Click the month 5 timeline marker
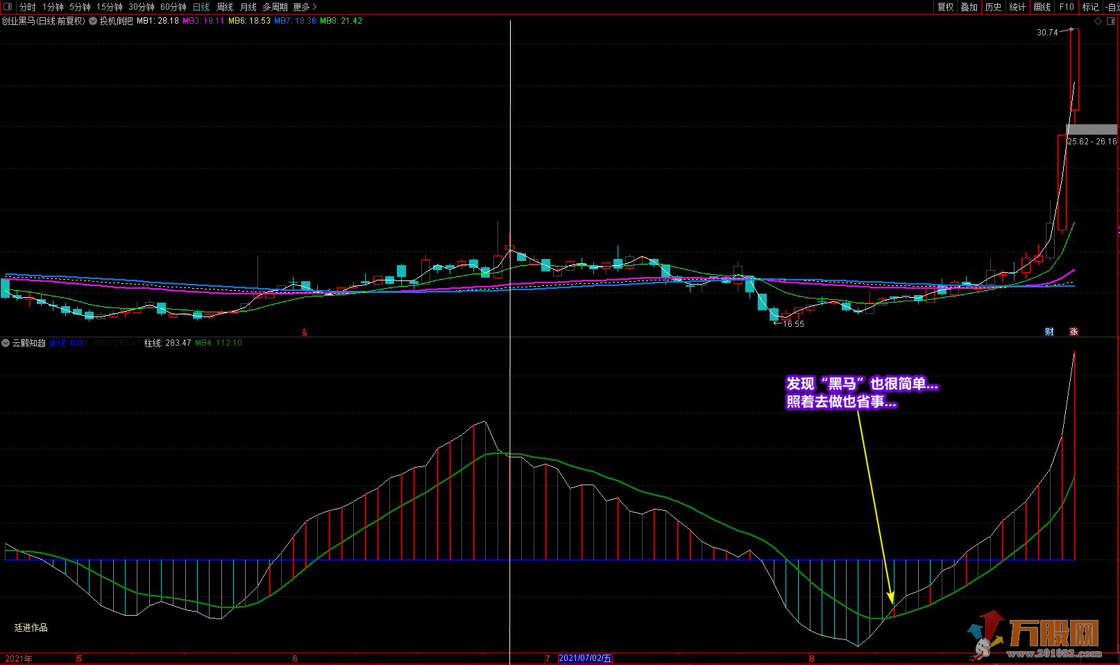The width and height of the screenshot is (1120, 665). [x=79, y=659]
